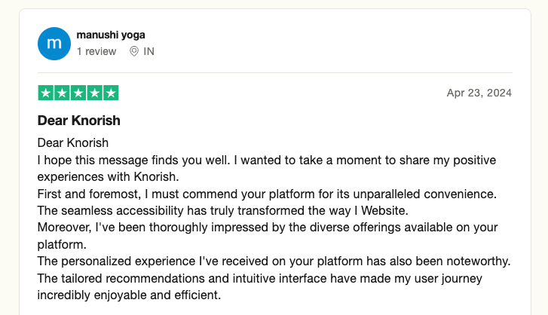This screenshot has width=548, height=315.
Task: Select the fifth green rating star
Action: (111, 93)
